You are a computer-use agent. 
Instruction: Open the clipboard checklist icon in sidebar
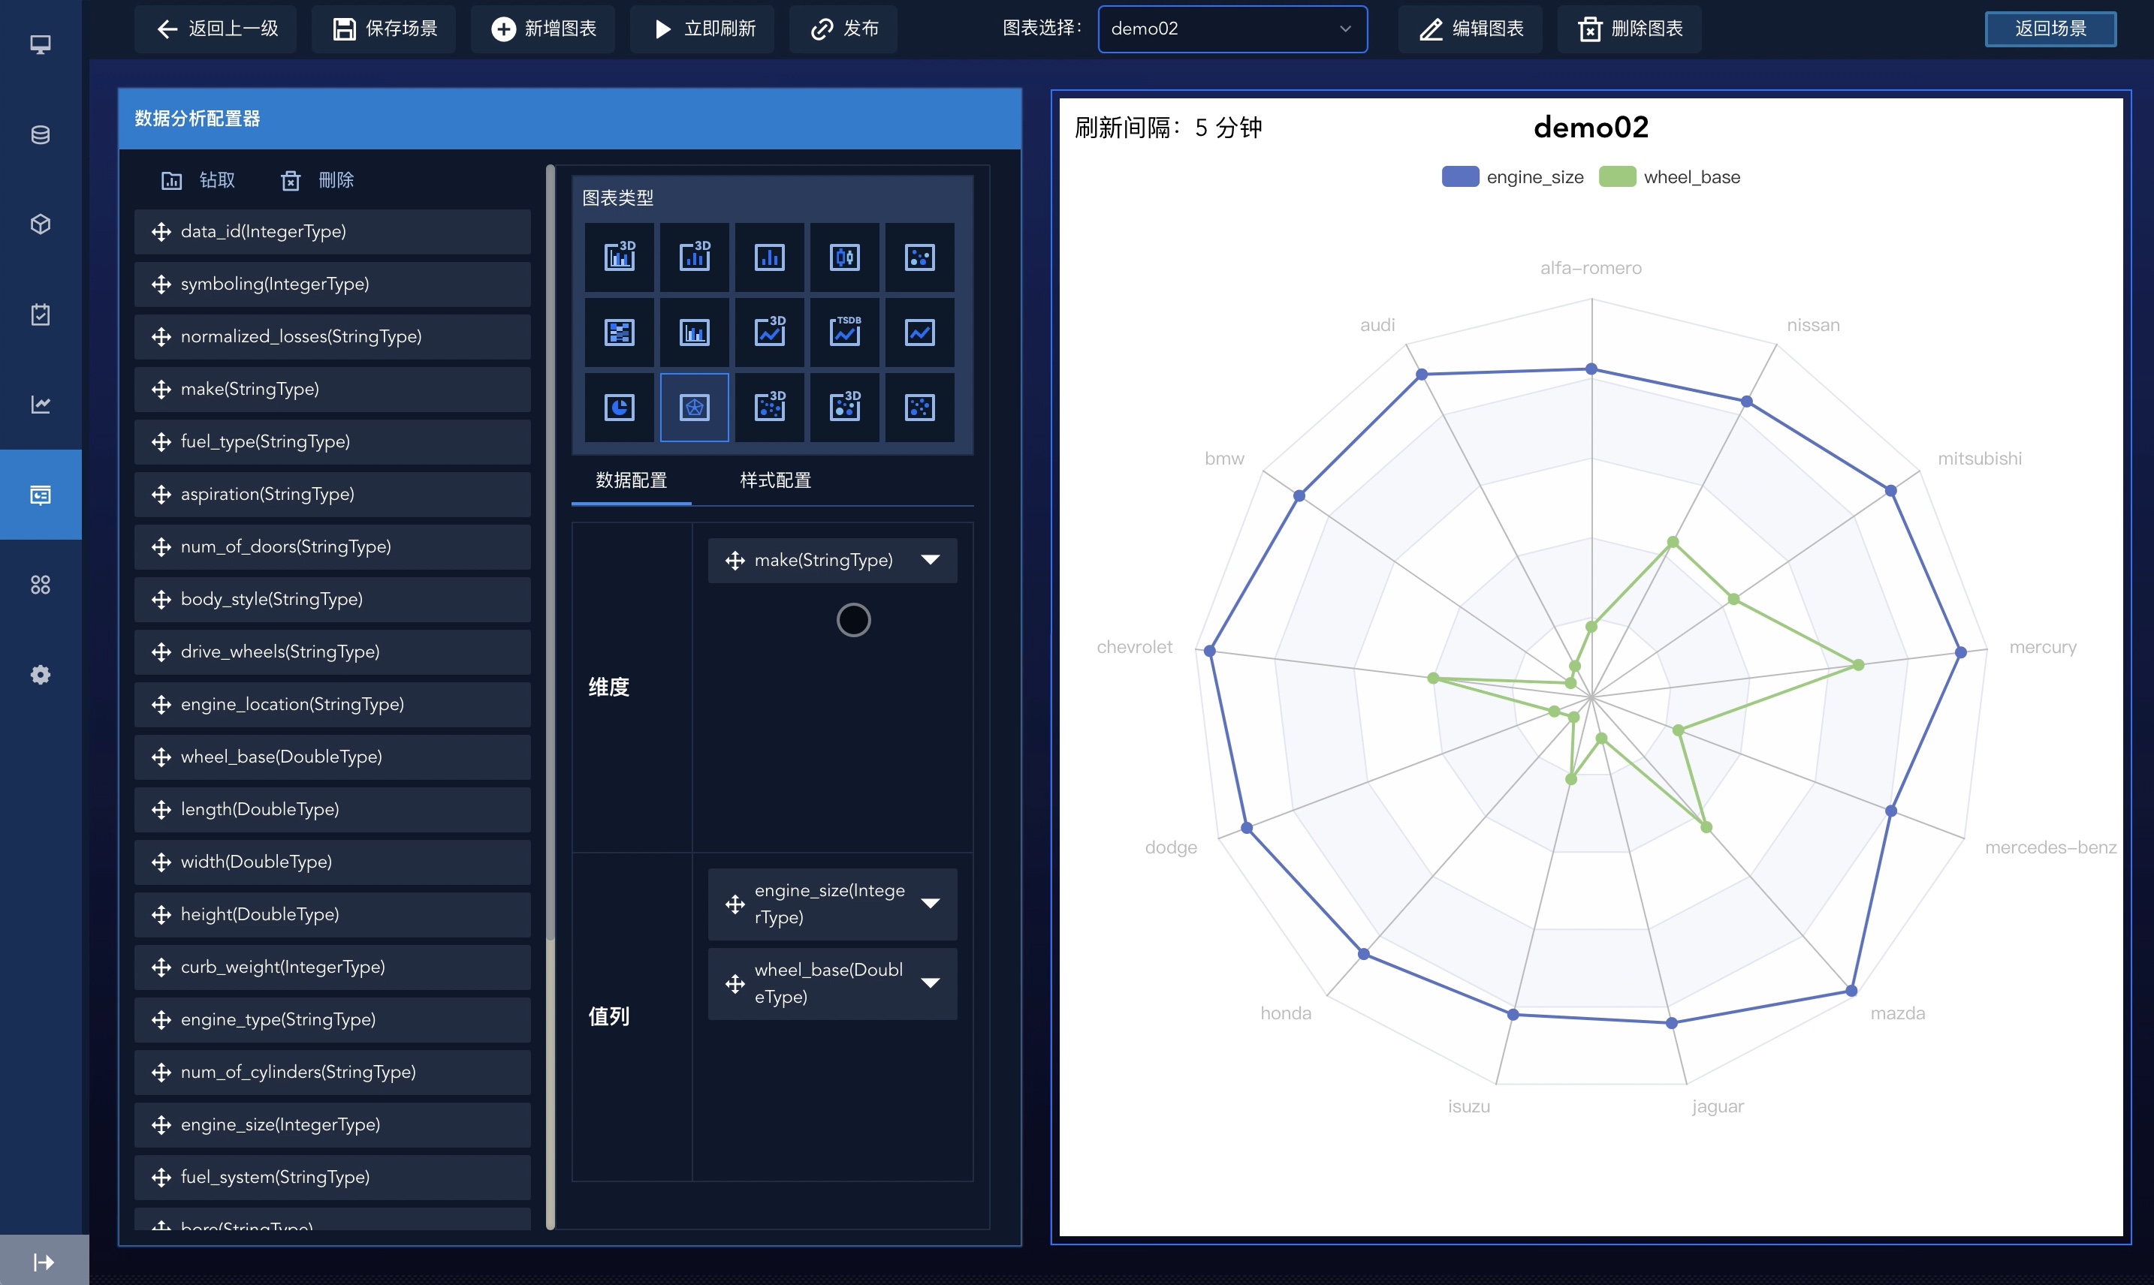point(40,314)
